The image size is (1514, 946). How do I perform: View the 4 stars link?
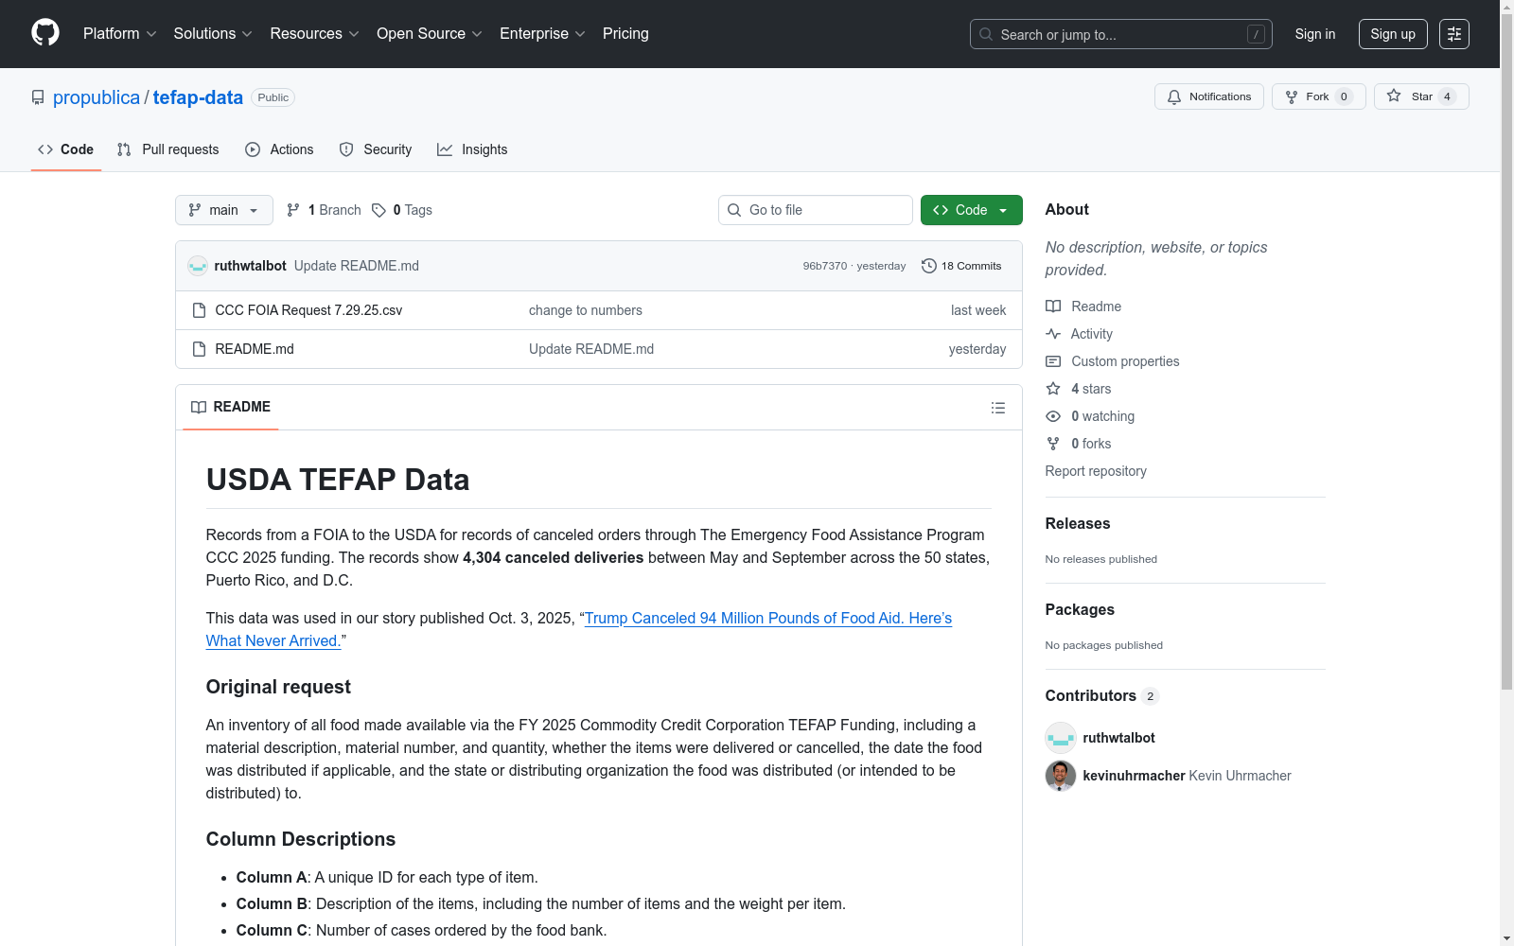click(1079, 389)
